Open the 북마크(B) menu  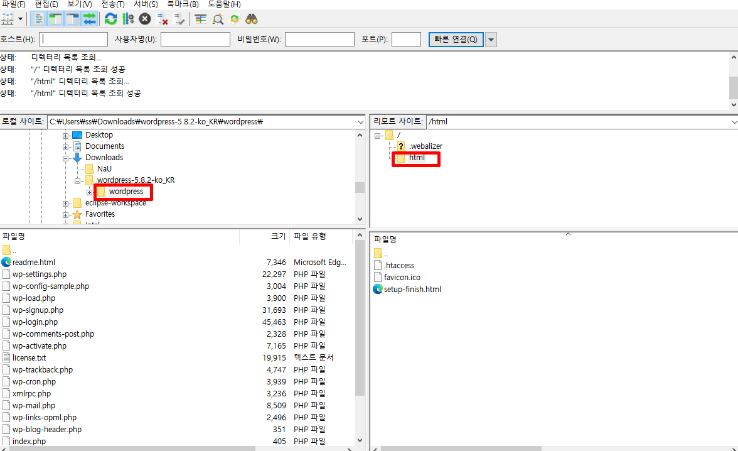pos(183,4)
